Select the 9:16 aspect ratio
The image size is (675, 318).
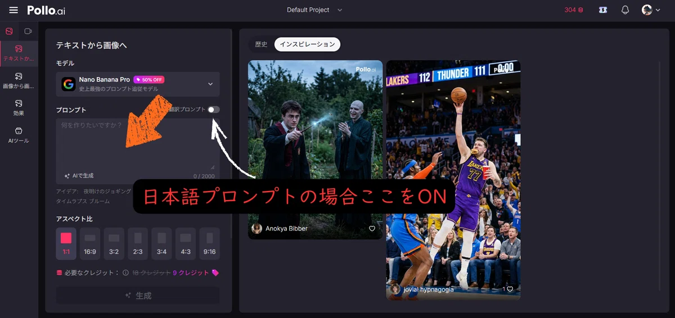pos(209,243)
